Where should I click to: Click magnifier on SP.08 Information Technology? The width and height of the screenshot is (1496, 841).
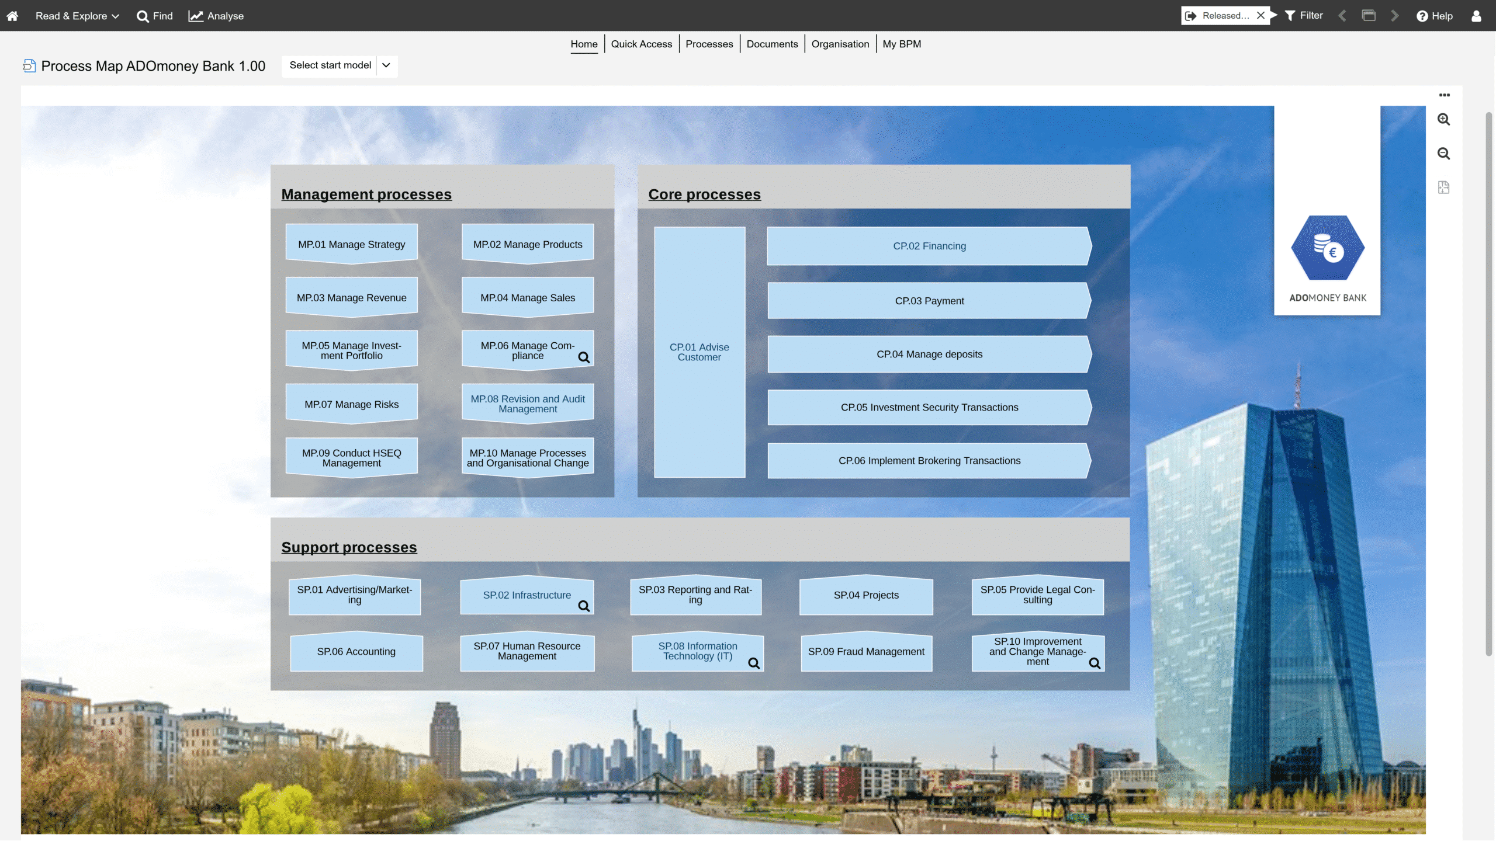coord(754,663)
